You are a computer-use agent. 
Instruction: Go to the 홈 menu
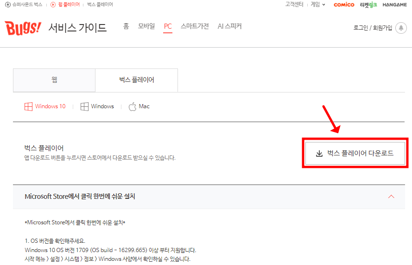[126, 26]
